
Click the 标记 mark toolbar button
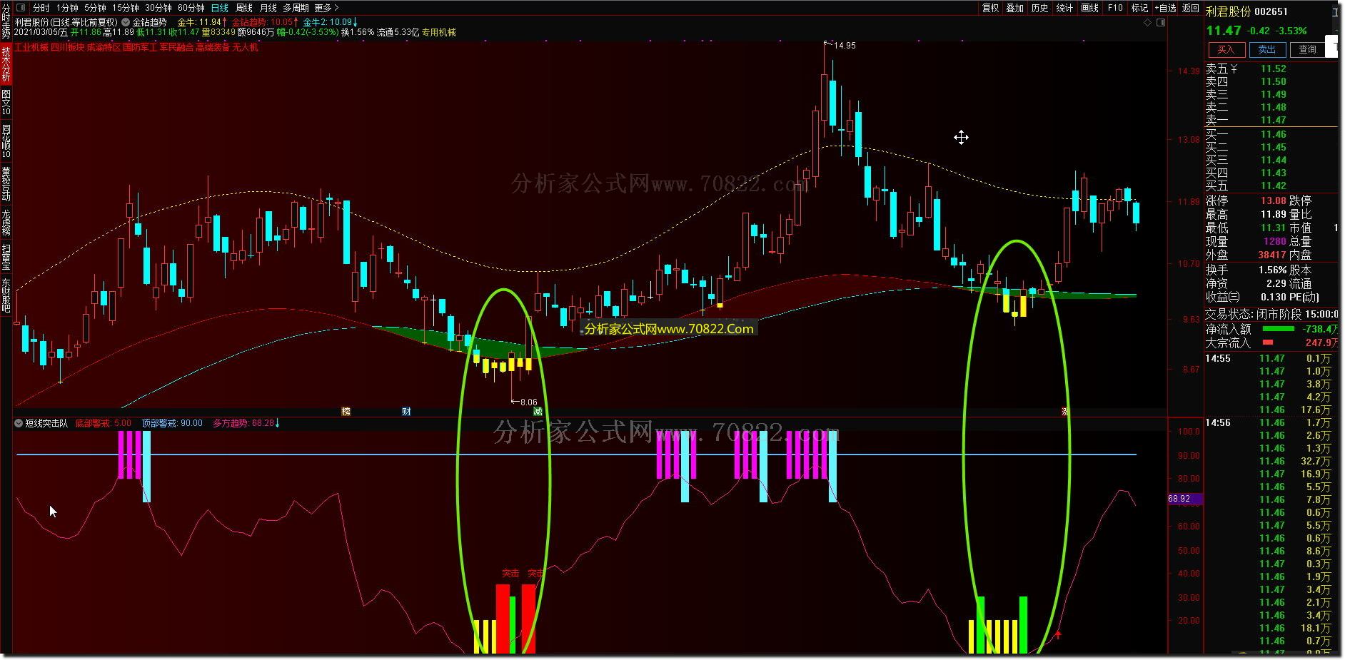tap(1139, 8)
